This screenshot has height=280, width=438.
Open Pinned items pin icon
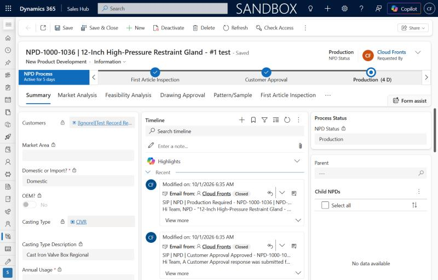click(x=8, y=63)
